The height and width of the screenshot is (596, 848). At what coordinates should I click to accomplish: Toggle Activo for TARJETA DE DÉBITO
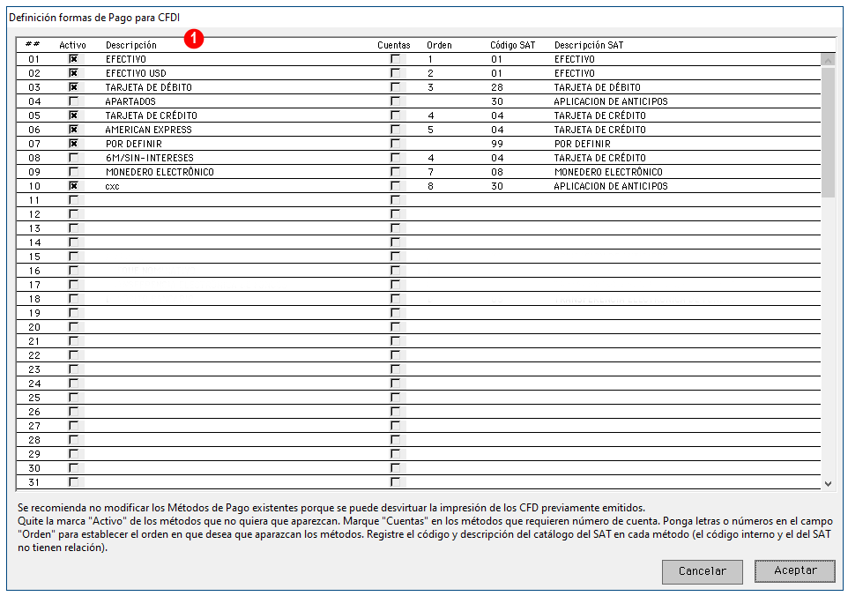pyautogui.click(x=73, y=87)
